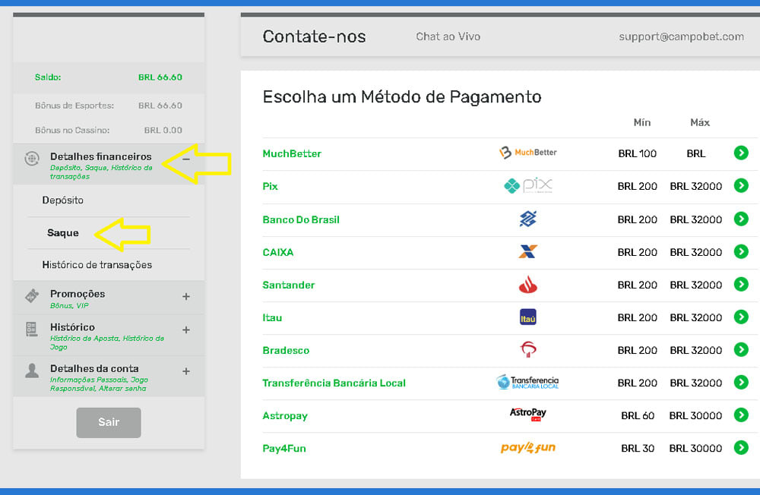The height and width of the screenshot is (495, 760).
Task: Click the Bradesco red logo
Action: (528, 349)
